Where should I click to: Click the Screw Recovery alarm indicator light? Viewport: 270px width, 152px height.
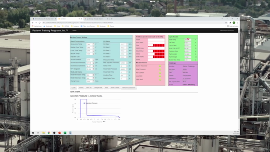click(160, 66)
